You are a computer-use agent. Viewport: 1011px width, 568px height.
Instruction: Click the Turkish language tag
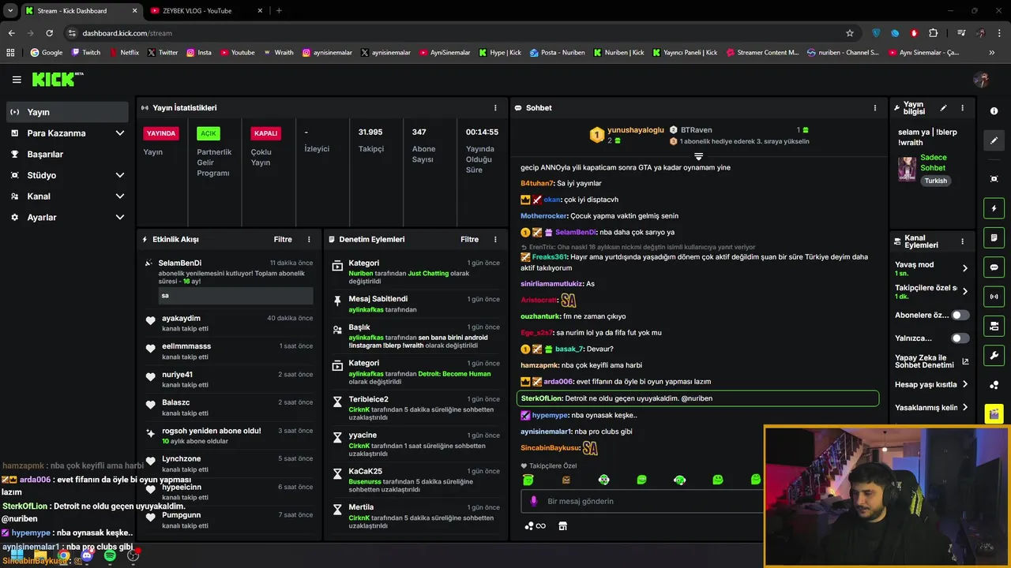click(x=936, y=181)
